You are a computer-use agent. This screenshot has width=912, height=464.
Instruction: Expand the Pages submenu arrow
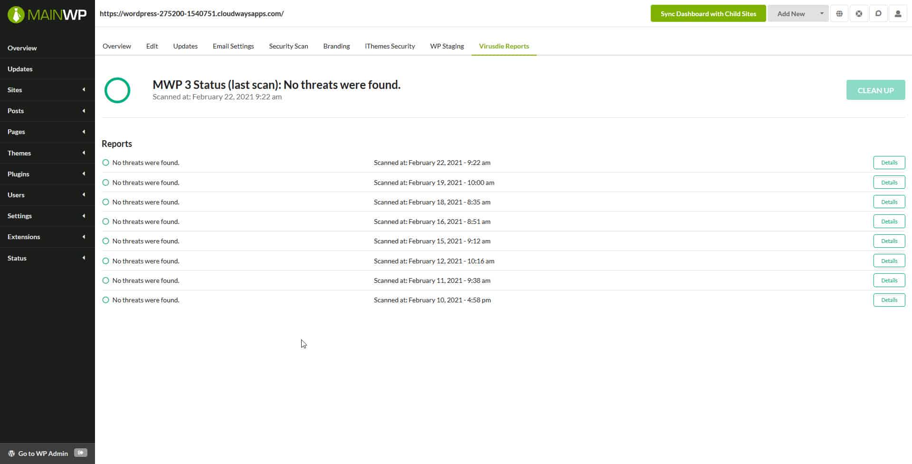[x=84, y=132]
